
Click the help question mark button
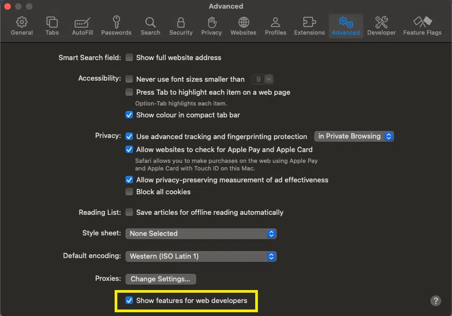click(436, 301)
